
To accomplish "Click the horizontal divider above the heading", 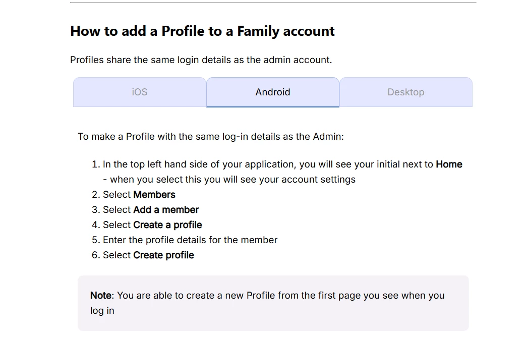I will 273,3.
